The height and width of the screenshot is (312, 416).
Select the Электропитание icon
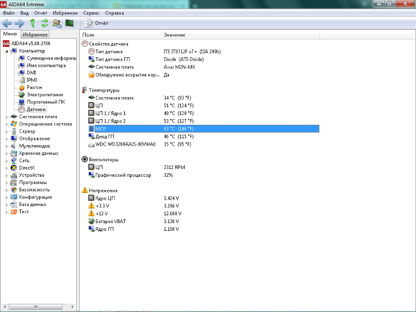pyautogui.click(x=22, y=95)
